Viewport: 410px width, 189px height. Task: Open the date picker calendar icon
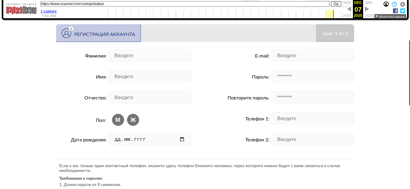point(182,139)
